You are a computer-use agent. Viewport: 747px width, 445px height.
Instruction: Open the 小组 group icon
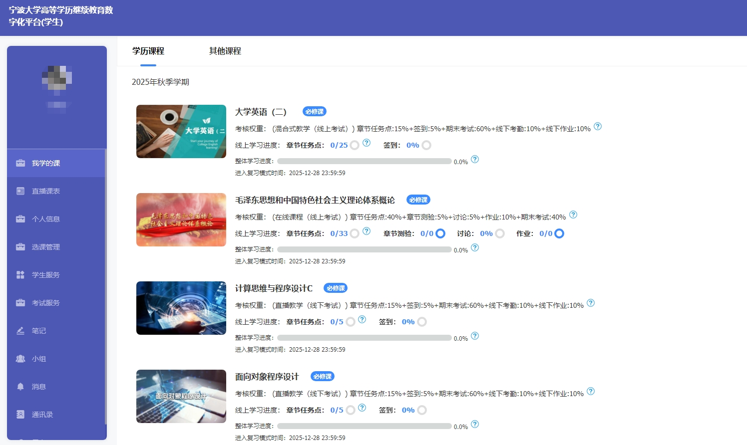click(20, 359)
